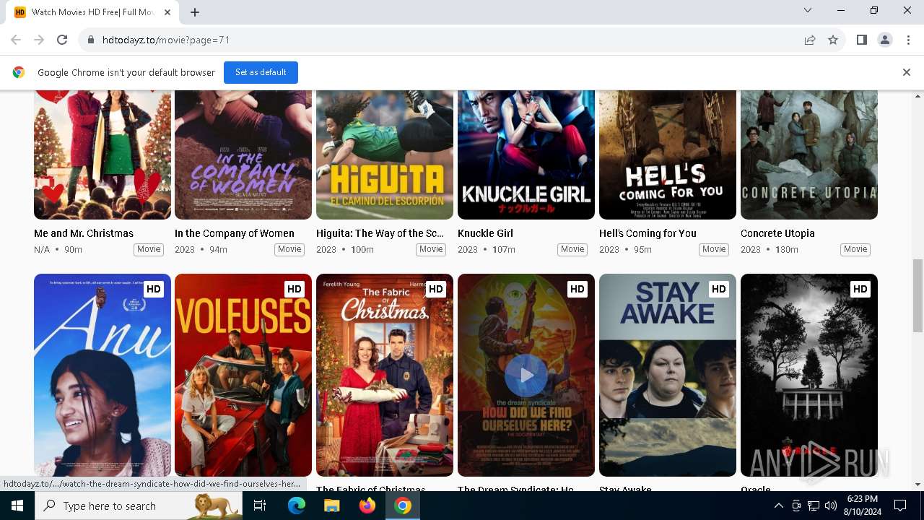The image size is (924, 520).
Task: Click HD badge on Voleuses poster
Action: click(x=294, y=289)
